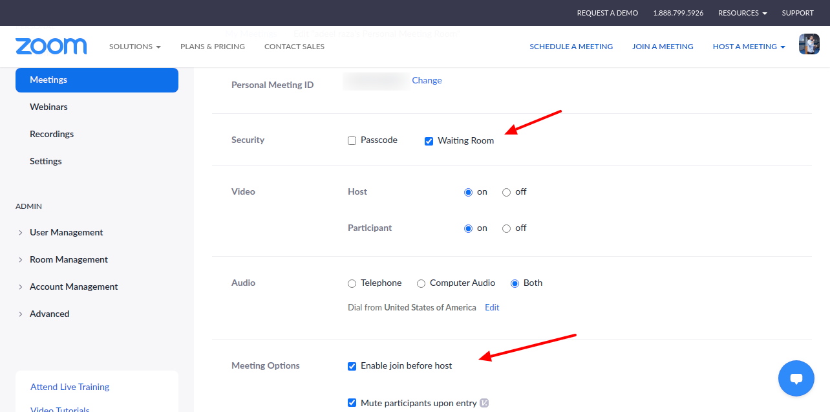Set Participant video to on

[469, 228]
